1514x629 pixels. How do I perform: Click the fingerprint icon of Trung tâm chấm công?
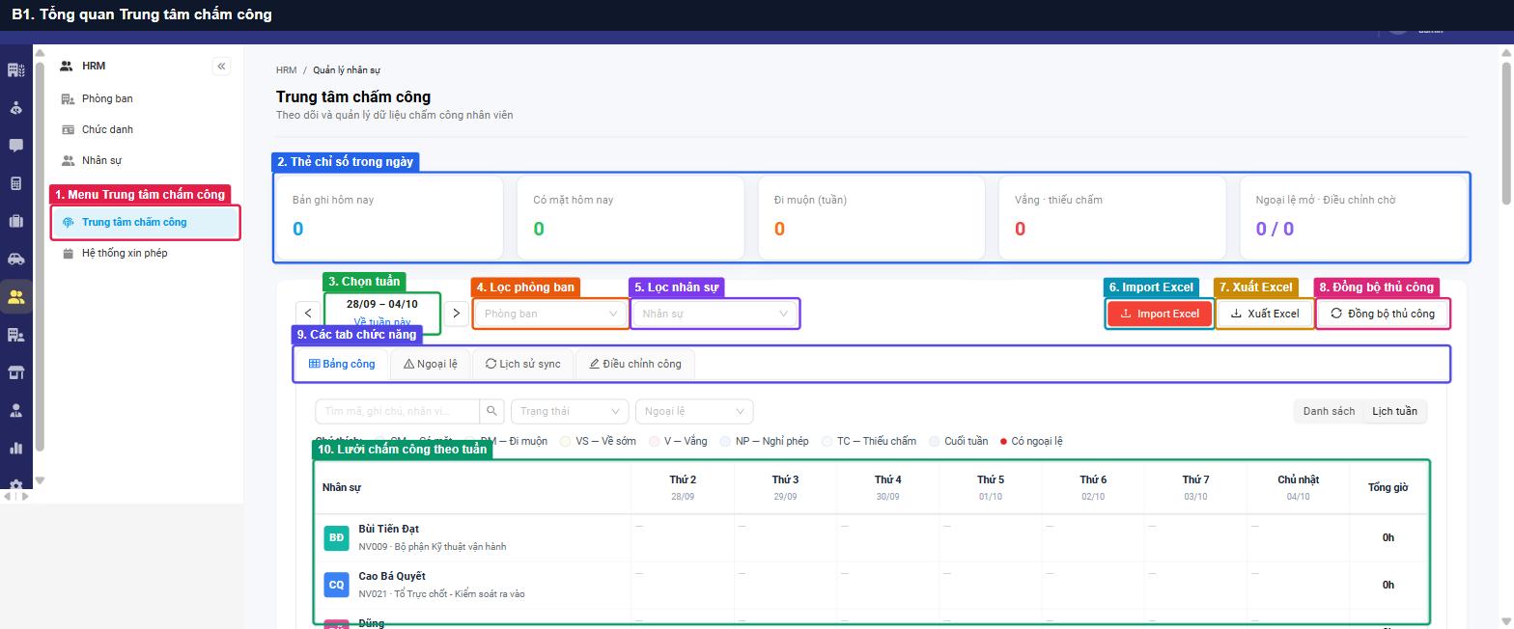68,222
